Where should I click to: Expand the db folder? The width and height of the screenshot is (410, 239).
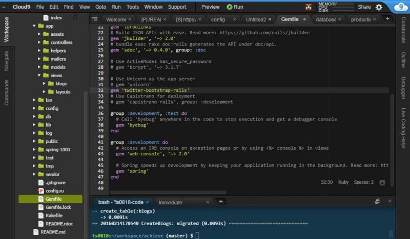pos(34,116)
